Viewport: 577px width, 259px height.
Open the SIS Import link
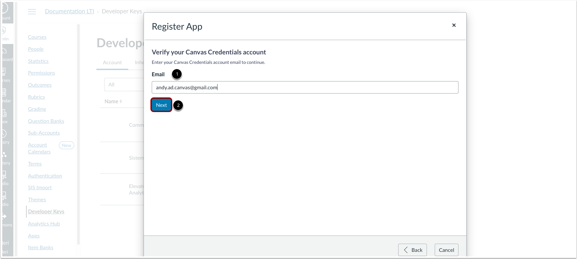(x=40, y=188)
